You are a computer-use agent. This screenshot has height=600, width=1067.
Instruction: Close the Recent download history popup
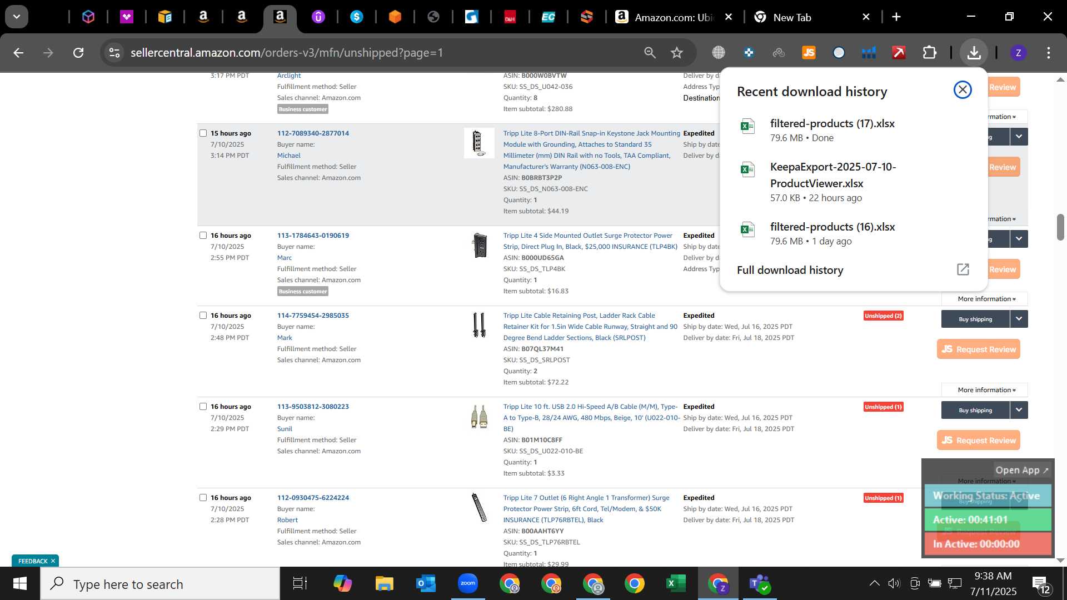[963, 90]
